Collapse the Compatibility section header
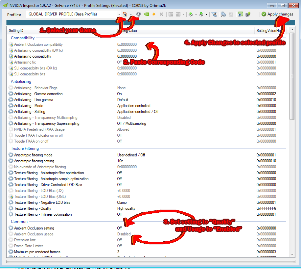The image size is (301, 269). (23, 38)
